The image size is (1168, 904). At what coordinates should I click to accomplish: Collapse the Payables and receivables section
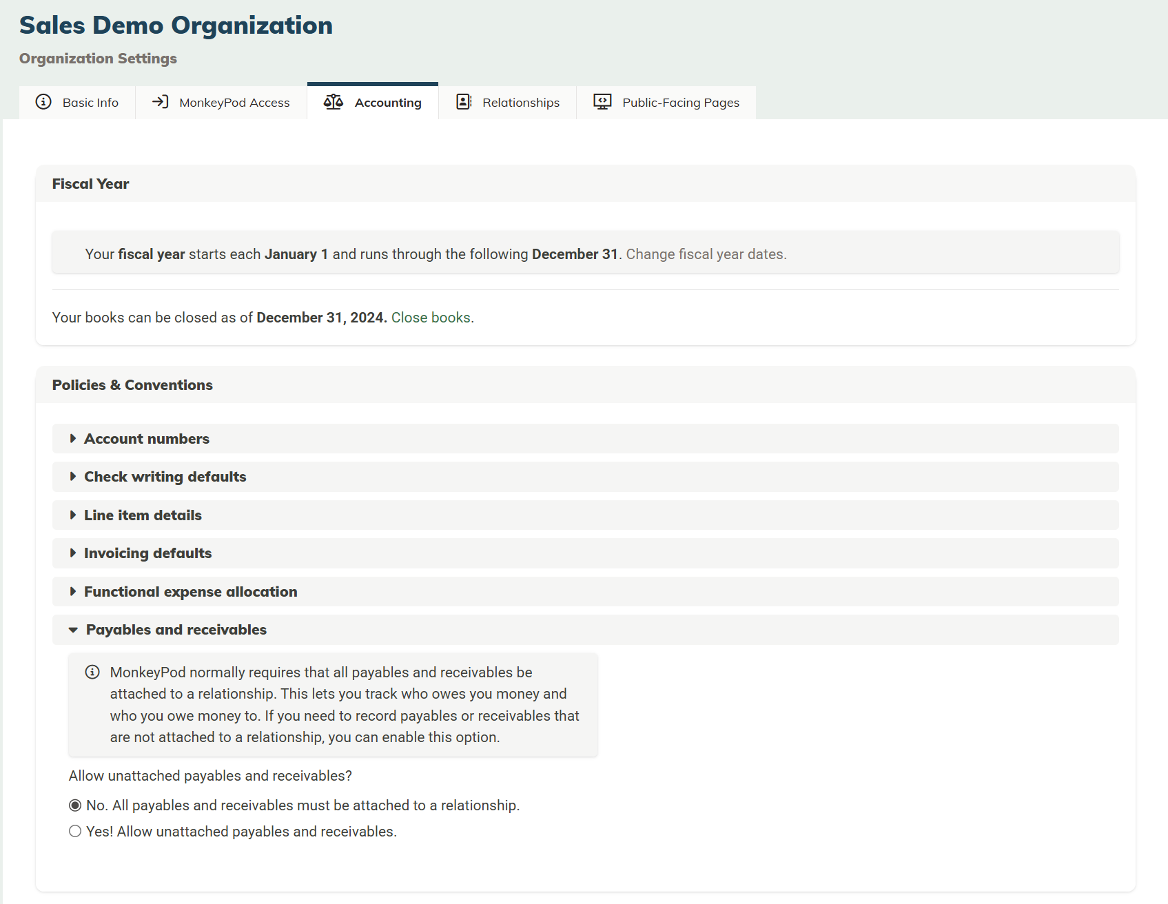click(x=176, y=630)
